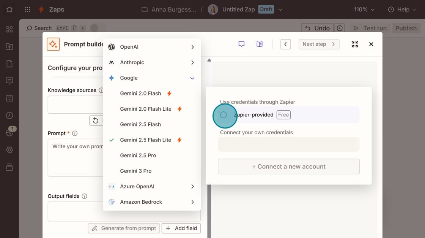Show the Output fields info tooltip
Screen dimensions: 425x238
pos(85,196)
